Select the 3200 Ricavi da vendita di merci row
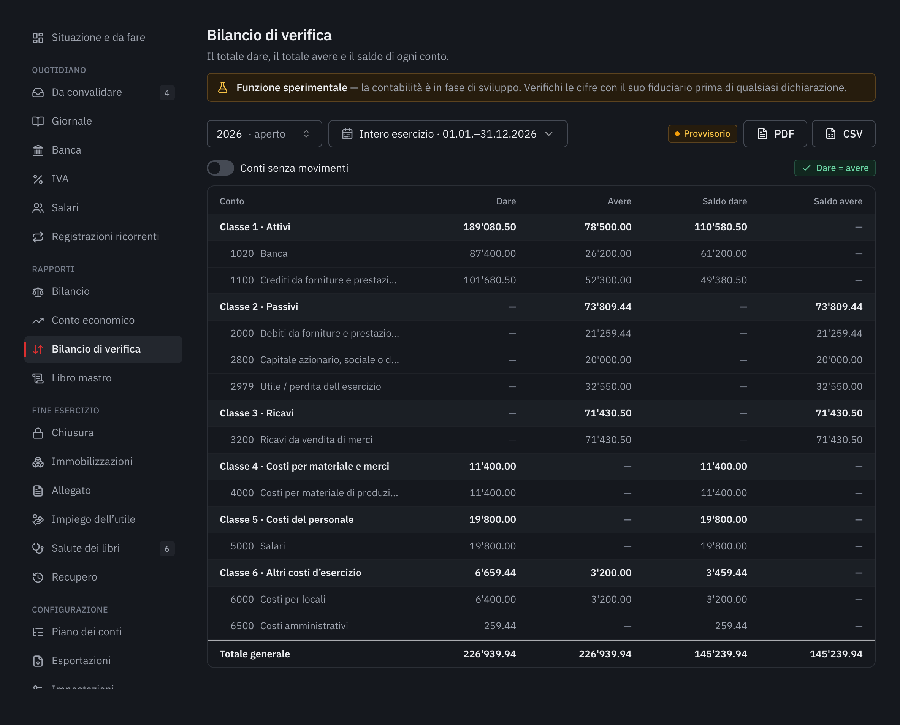900x725 pixels. pyautogui.click(x=541, y=440)
